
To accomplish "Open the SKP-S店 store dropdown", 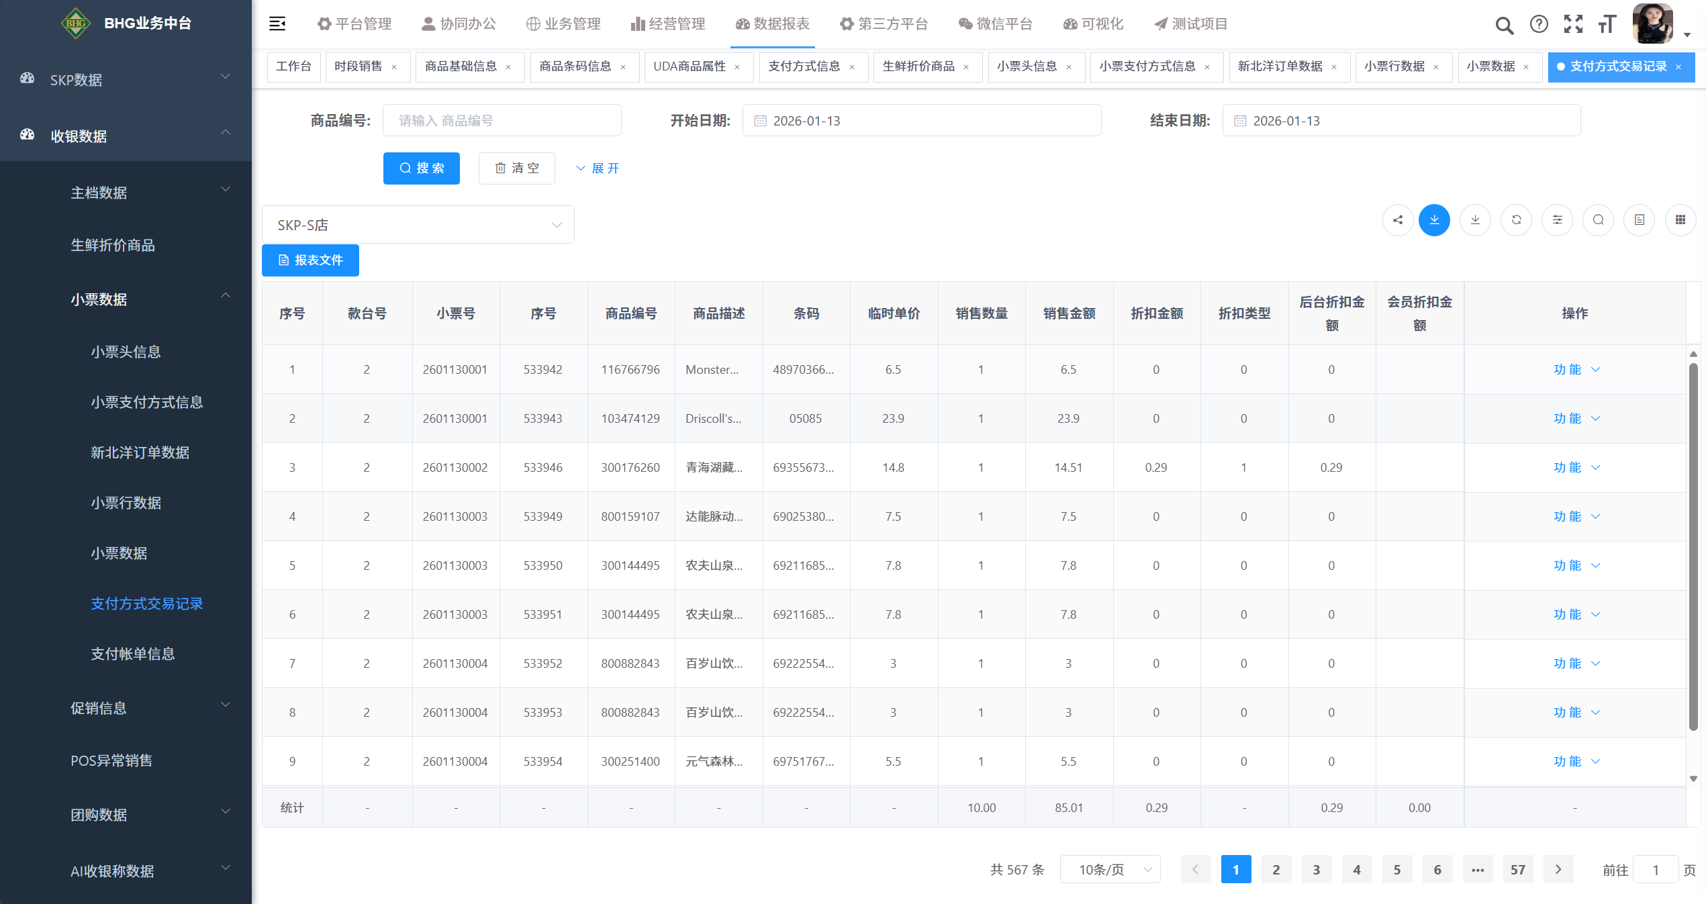I will [418, 225].
